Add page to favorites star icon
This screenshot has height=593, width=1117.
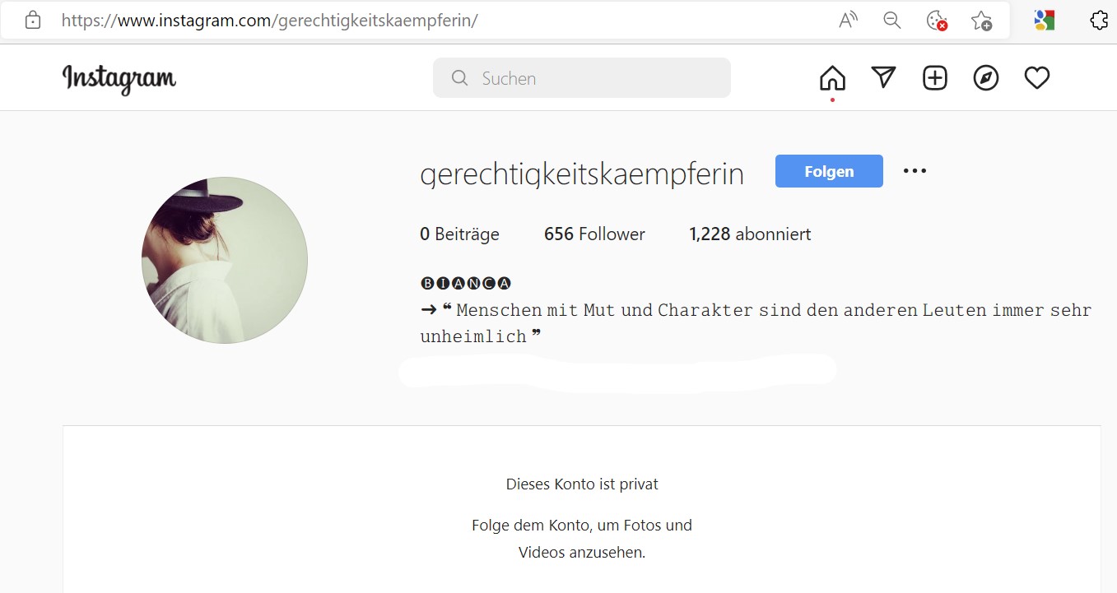click(980, 21)
